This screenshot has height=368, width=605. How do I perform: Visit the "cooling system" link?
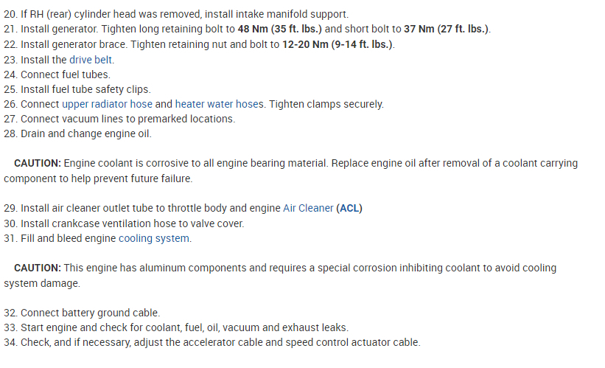pyautogui.click(x=154, y=238)
